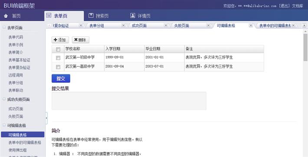Click the 武汉第一高级中学 school name cell
308x157 pixels.
pyautogui.click(x=84, y=67)
